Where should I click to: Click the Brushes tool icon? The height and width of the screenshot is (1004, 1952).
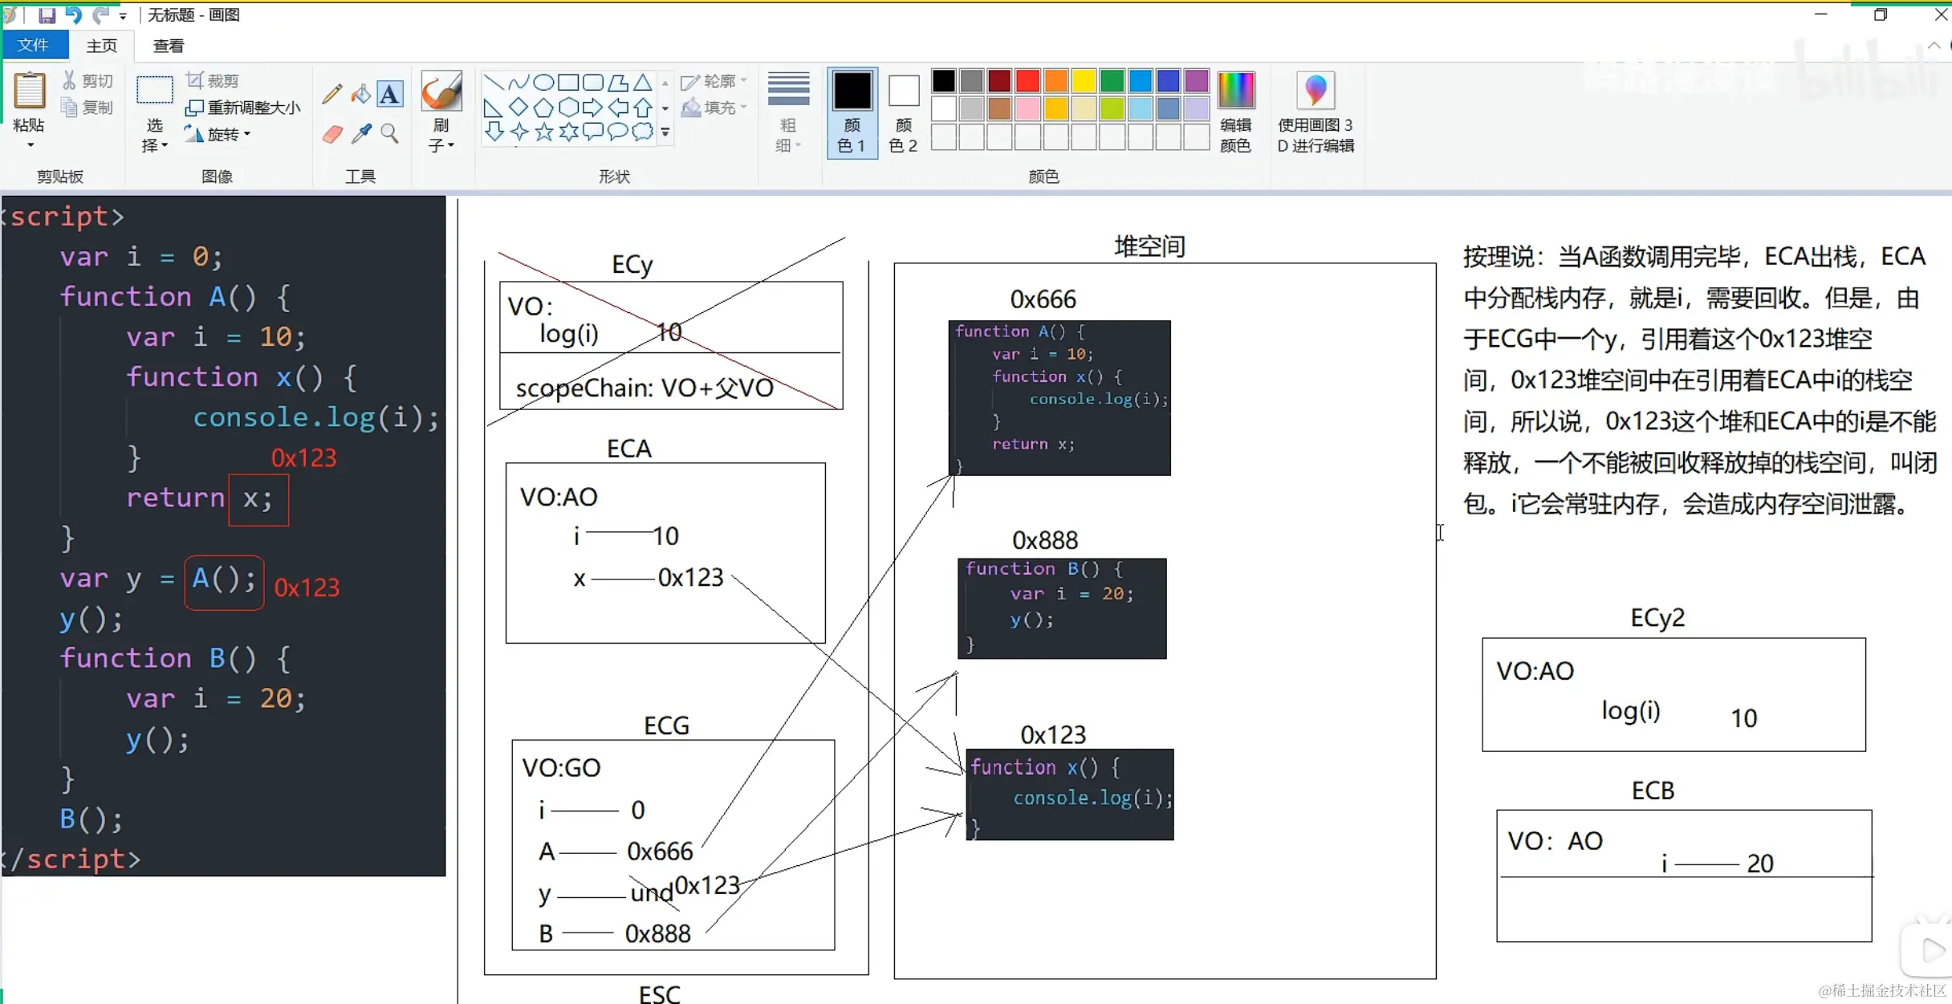(x=441, y=91)
